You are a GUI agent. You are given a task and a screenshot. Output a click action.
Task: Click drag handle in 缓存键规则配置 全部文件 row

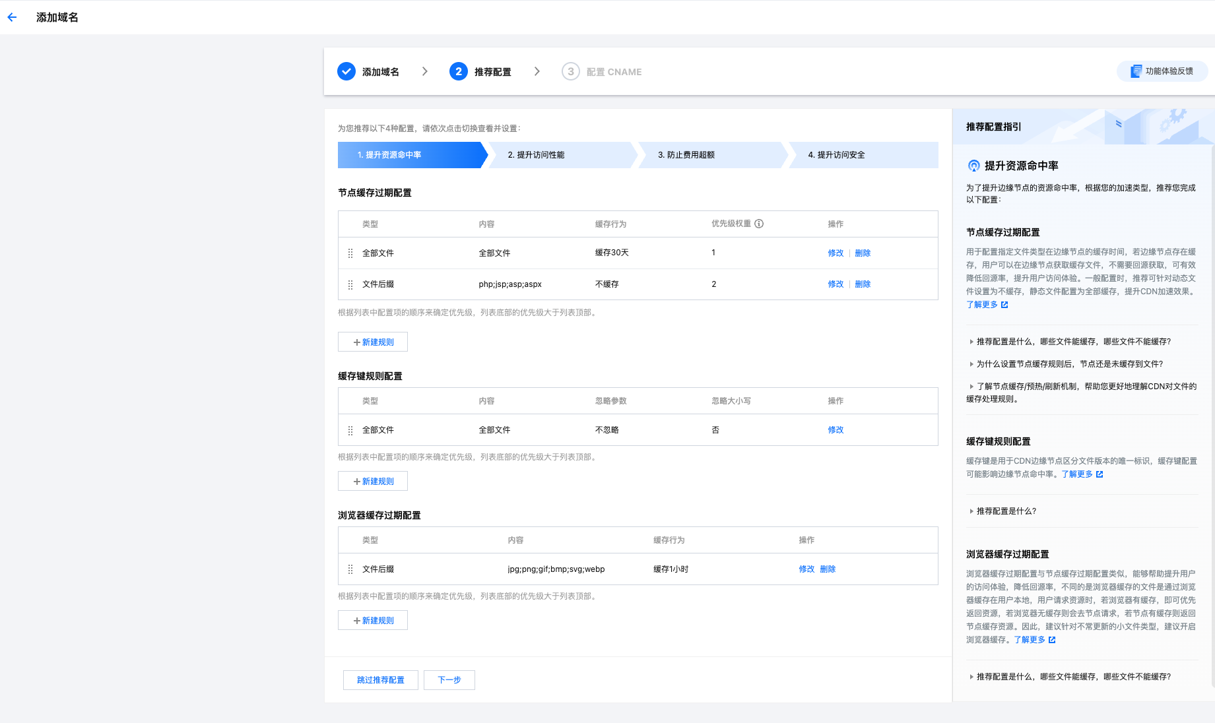click(350, 430)
